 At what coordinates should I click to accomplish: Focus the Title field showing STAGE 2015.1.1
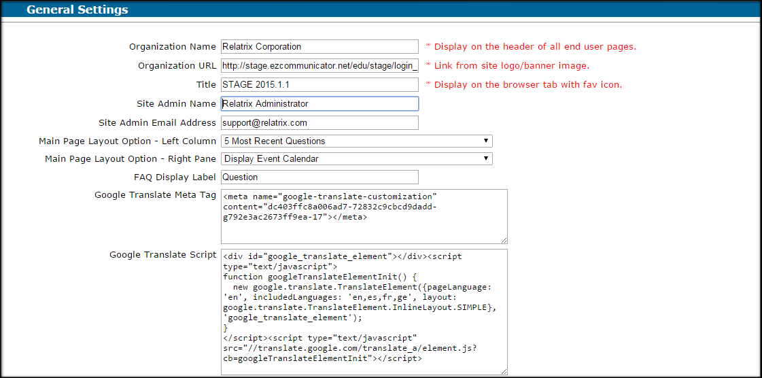tap(319, 84)
